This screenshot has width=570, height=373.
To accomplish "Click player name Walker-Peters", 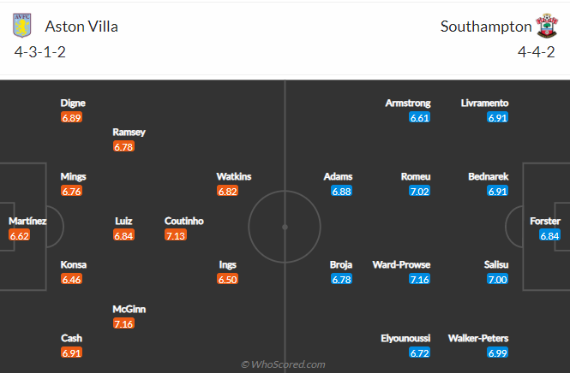I will pos(478,339).
